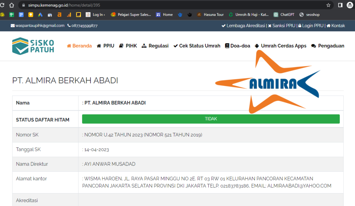Reload the page with the refresh icon
This screenshot has width=355, height=206.
(x=2, y=5)
